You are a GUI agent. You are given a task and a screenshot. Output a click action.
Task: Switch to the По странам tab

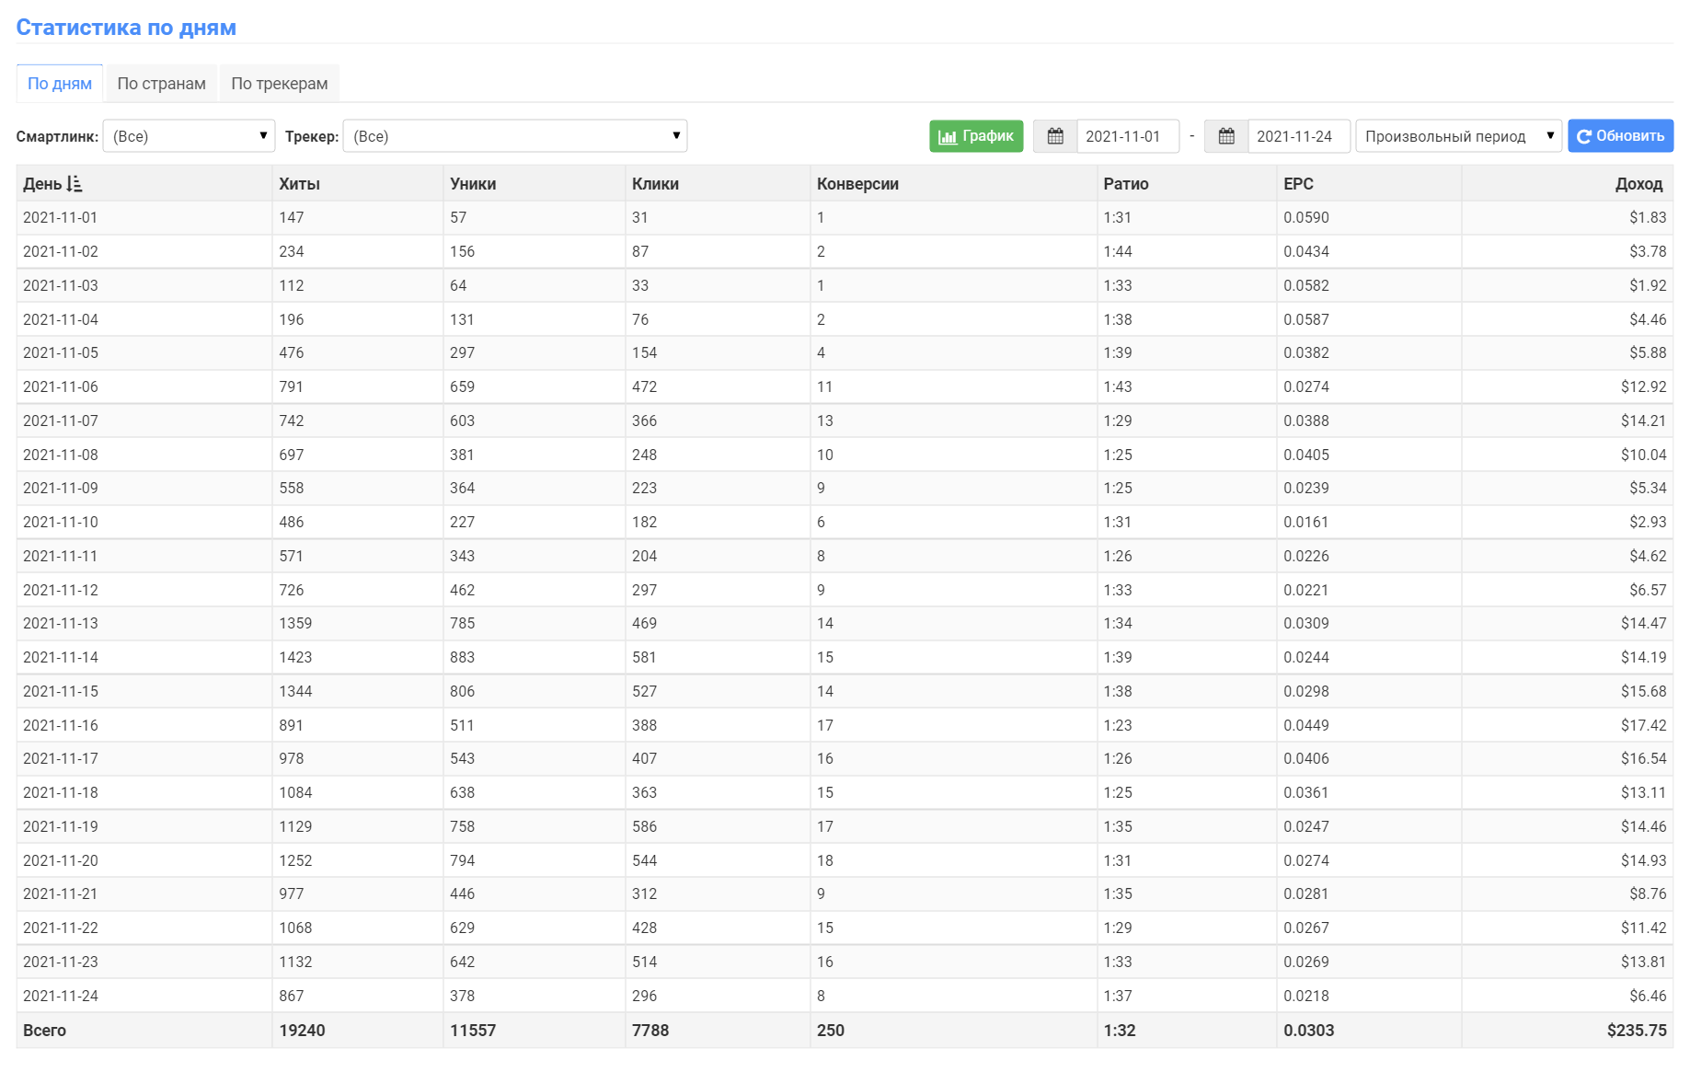click(161, 84)
